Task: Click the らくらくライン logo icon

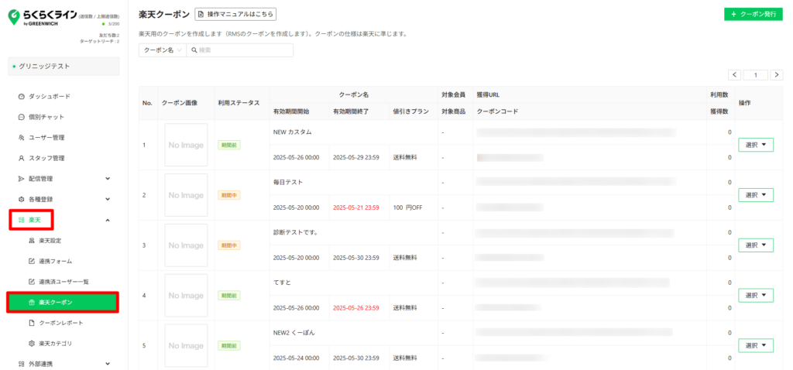Action: point(14,18)
